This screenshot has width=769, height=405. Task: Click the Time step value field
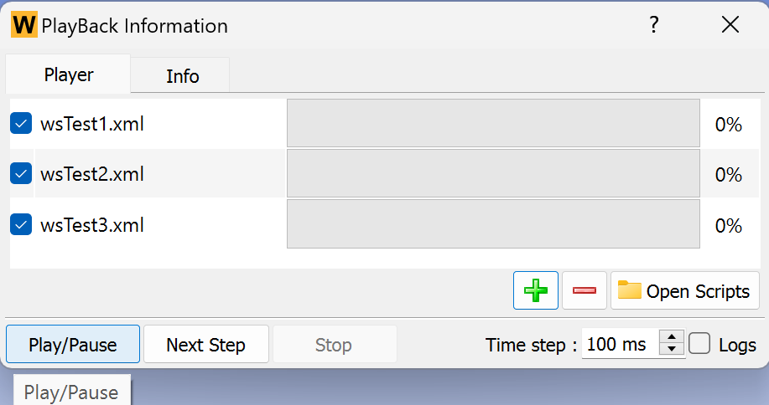point(620,344)
